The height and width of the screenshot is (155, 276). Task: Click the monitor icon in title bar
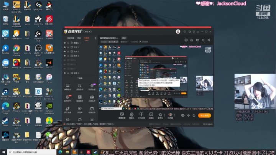[185, 31]
